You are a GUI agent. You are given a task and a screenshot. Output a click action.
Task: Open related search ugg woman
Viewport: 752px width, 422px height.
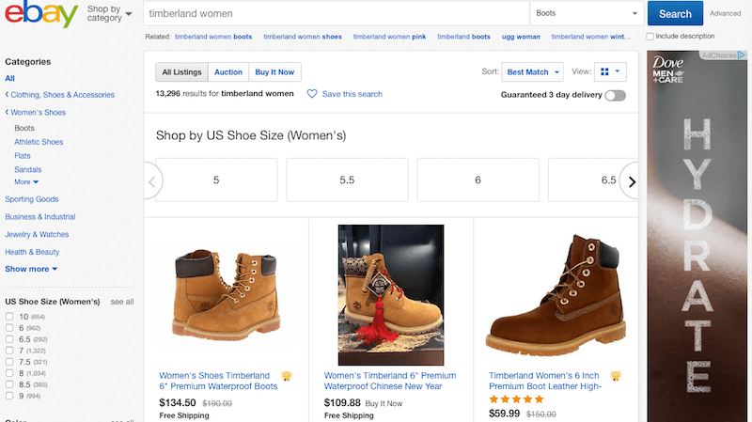click(521, 37)
